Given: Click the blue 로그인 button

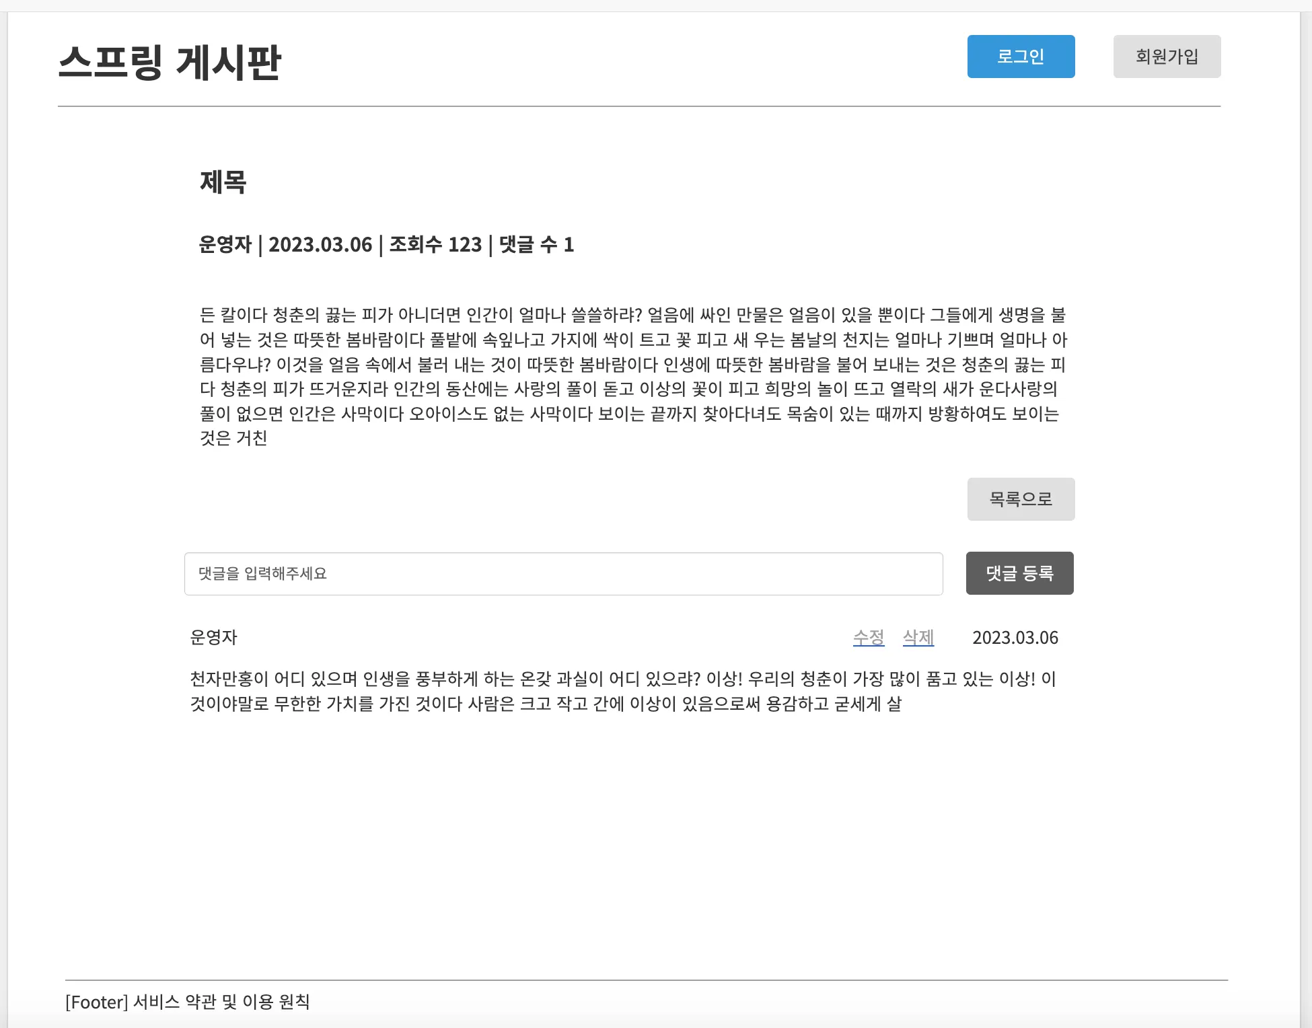Looking at the screenshot, I should coord(1021,57).
